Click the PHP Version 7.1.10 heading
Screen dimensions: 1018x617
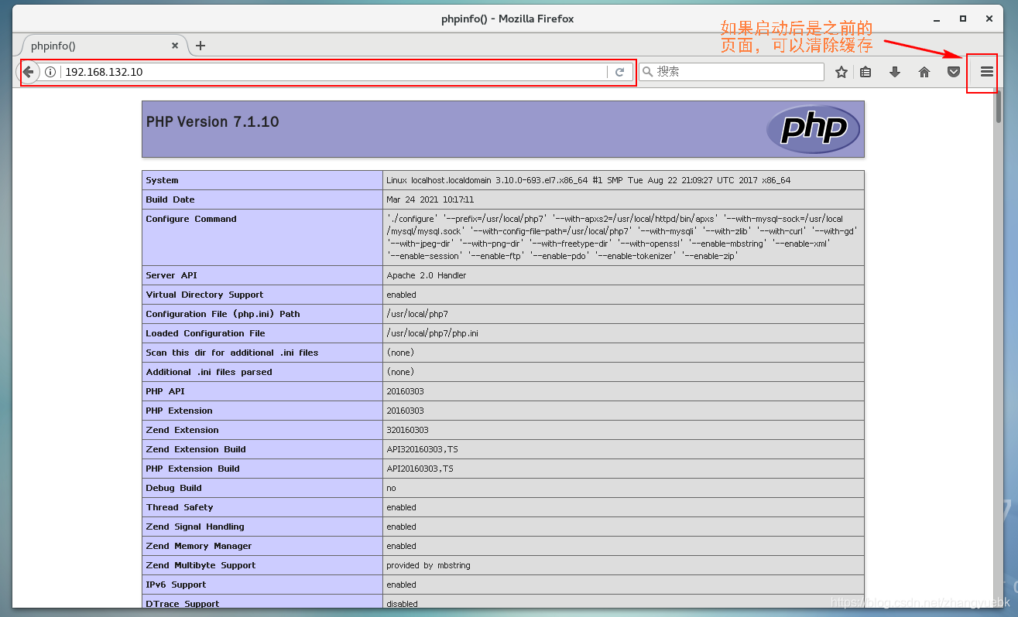tap(212, 122)
